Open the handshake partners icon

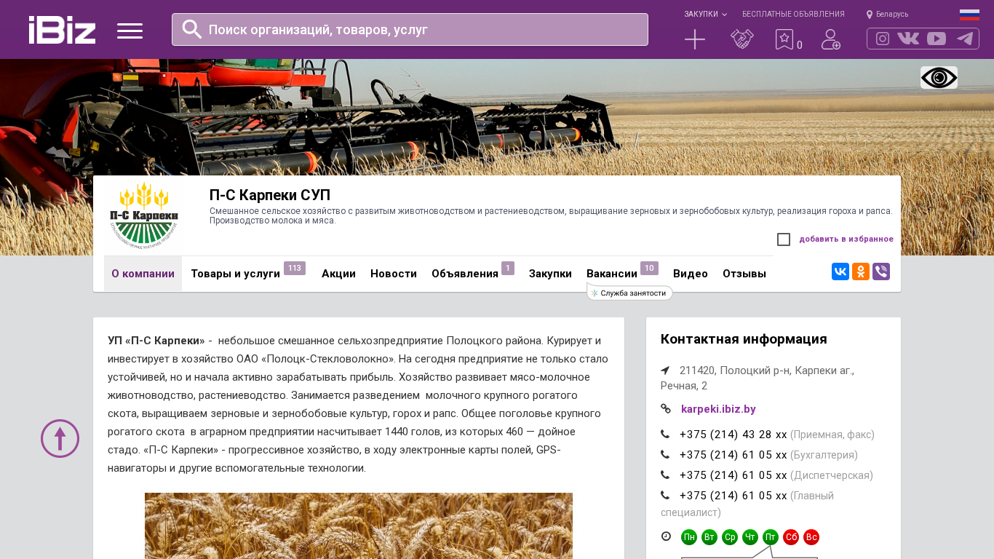pyautogui.click(x=742, y=39)
